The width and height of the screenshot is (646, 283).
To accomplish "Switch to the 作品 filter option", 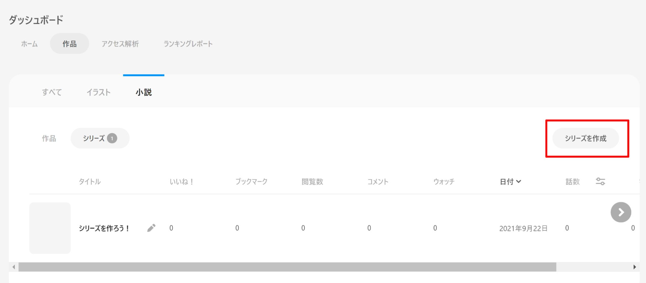I will click(x=49, y=138).
